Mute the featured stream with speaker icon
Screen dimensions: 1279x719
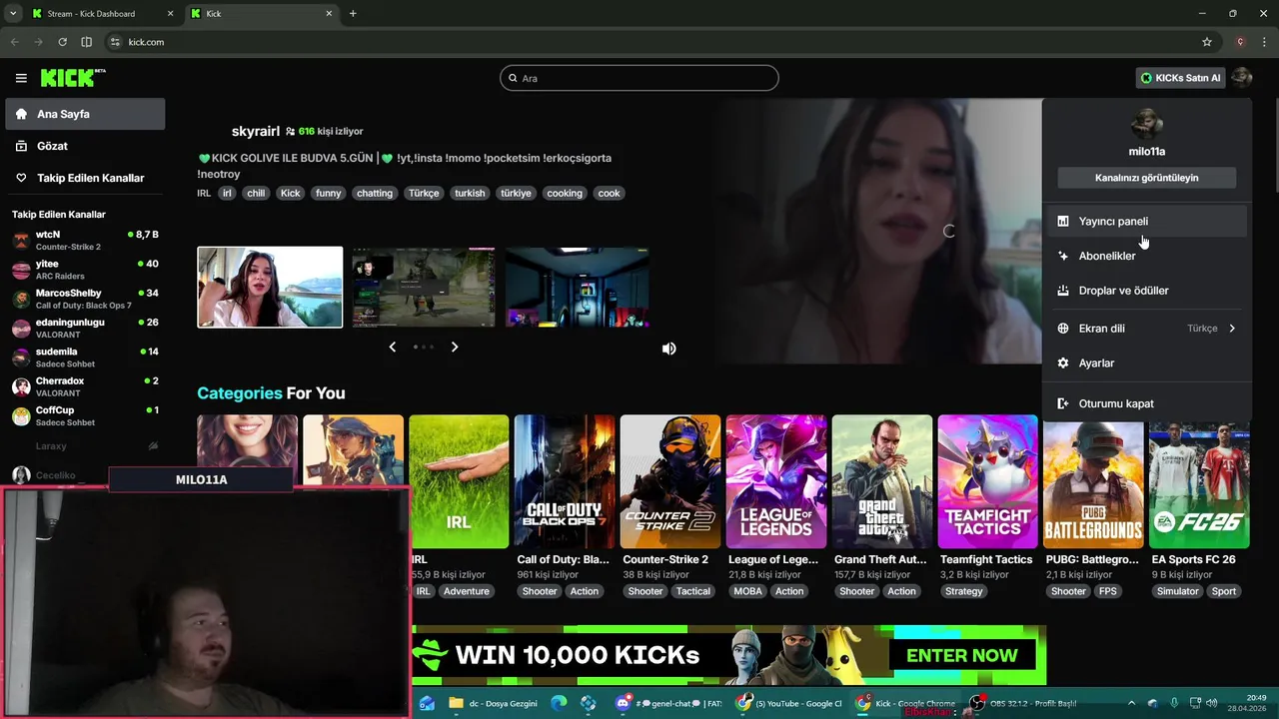(x=668, y=349)
